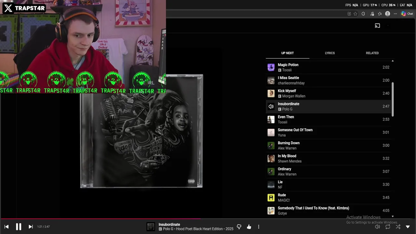Open Edge settings and more menu

tap(395, 14)
